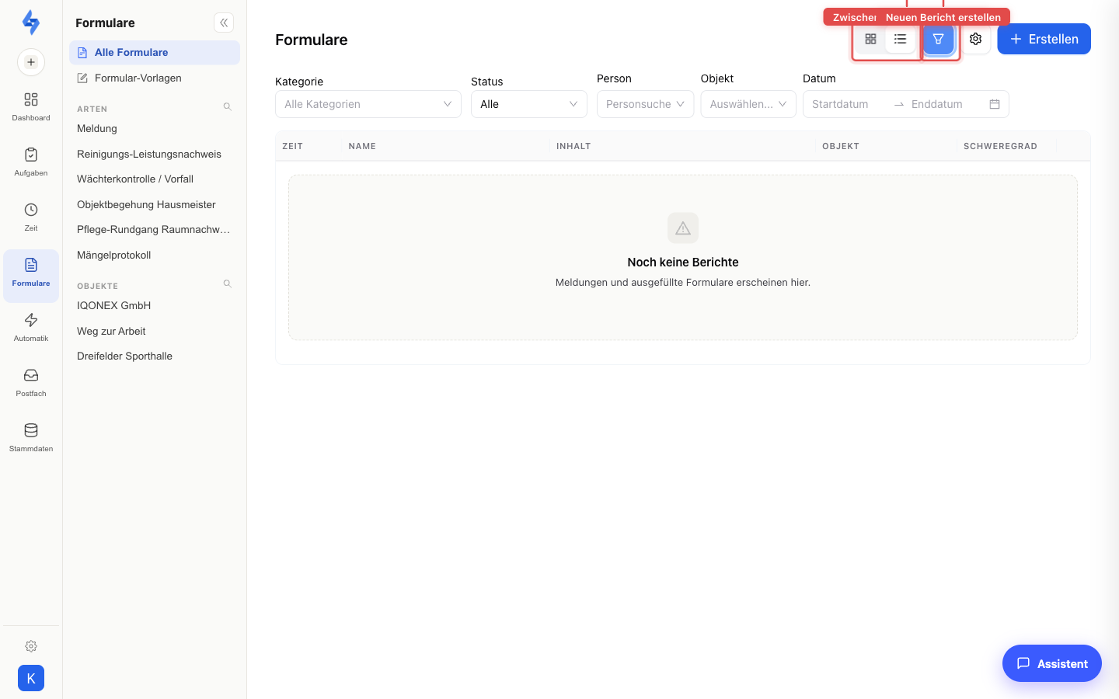Search within the ARTEN list
Viewport: 1119px width, 699px height.
click(x=228, y=107)
